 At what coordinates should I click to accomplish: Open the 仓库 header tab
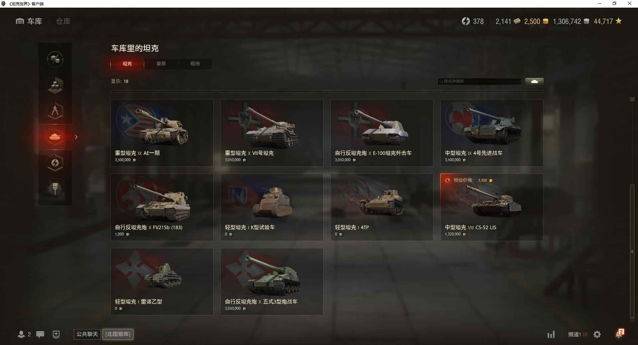tap(63, 21)
